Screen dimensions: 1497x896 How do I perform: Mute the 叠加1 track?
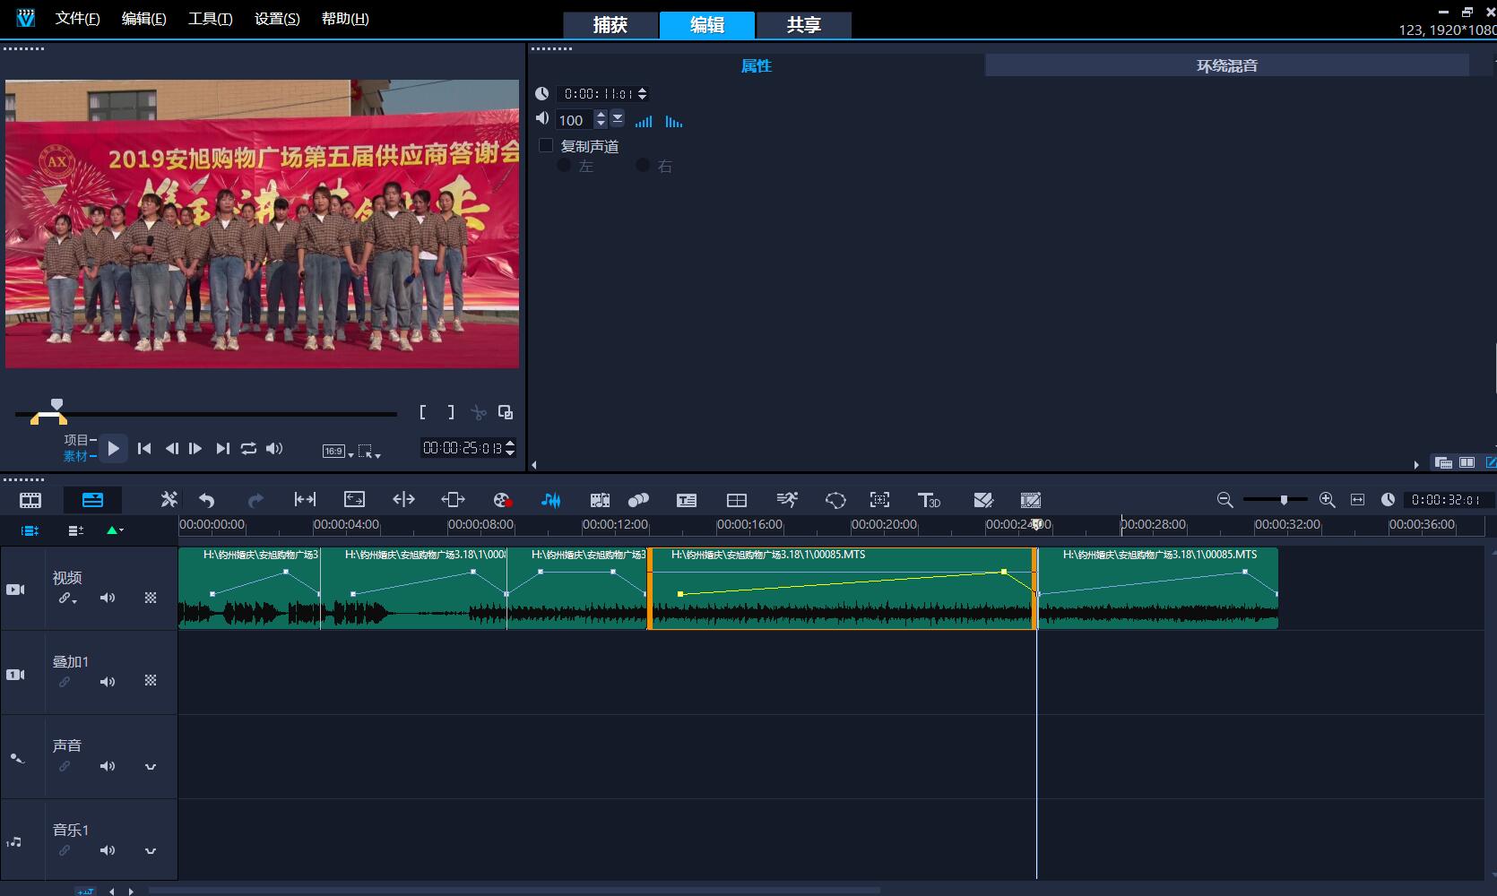tap(108, 682)
